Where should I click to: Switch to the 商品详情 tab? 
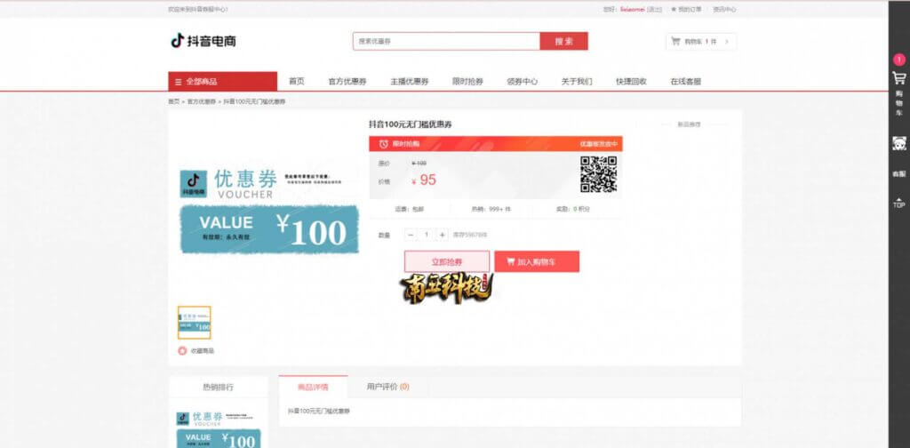click(x=313, y=387)
